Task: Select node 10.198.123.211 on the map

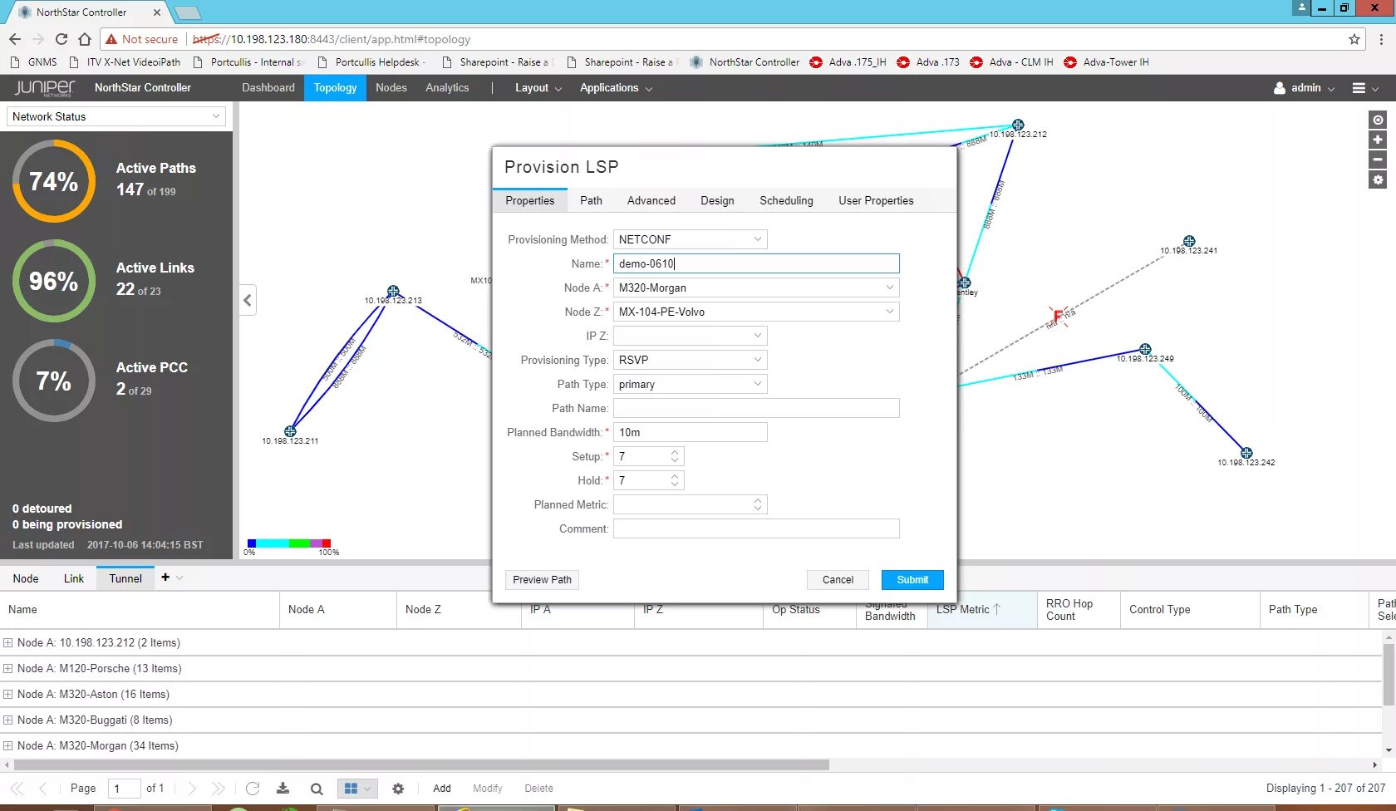Action: coord(290,431)
